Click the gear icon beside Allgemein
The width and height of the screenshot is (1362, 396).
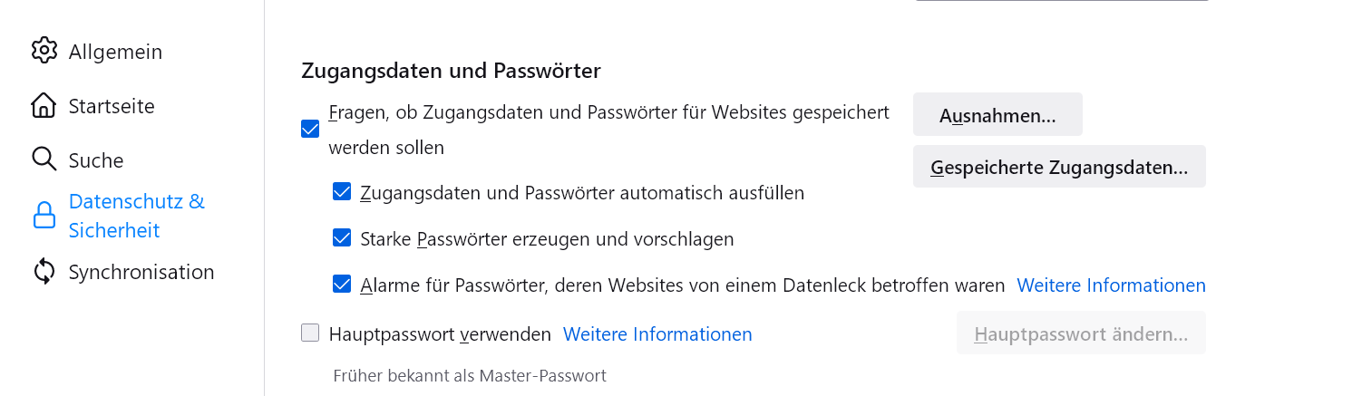click(44, 51)
